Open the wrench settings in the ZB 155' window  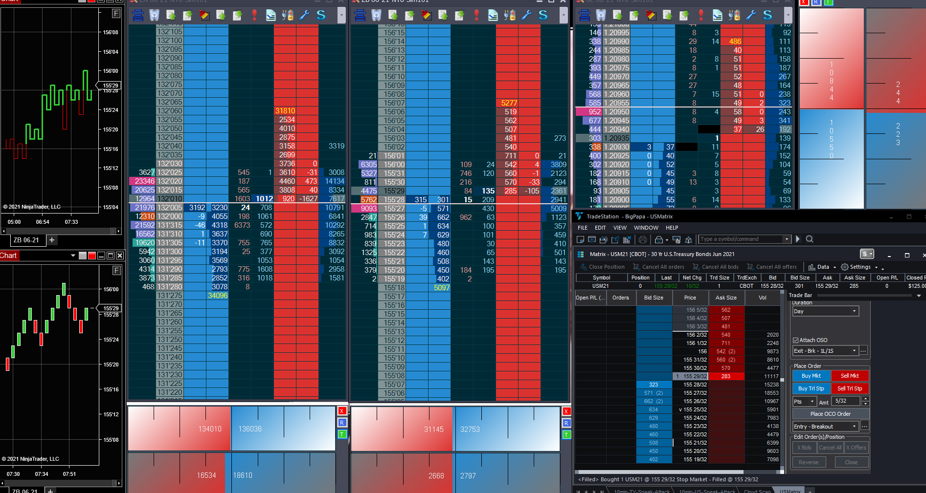click(526, 16)
